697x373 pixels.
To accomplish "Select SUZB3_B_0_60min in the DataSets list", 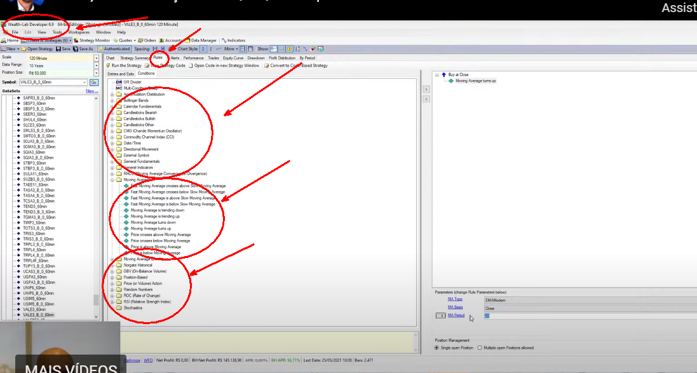I will pos(39,180).
